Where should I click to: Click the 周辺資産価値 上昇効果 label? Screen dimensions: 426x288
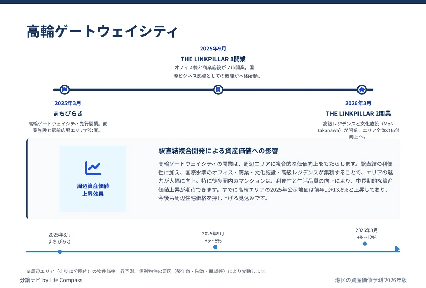[x=93, y=190]
